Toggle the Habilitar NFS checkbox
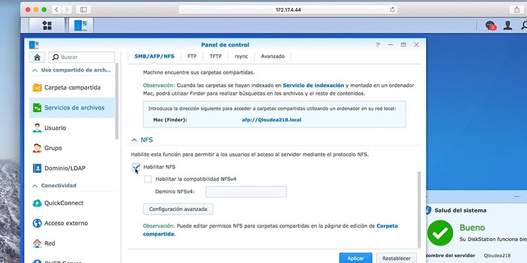Screen dimensions: 527x263 (136, 167)
